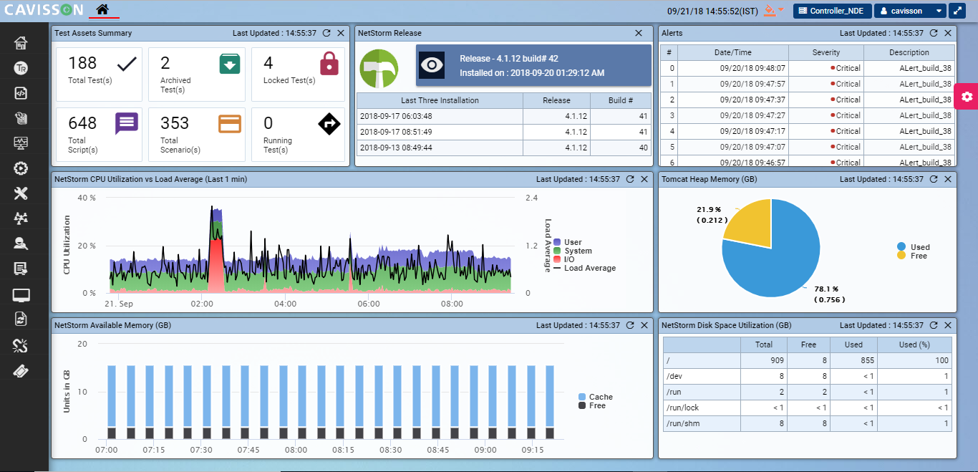This screenshot has width=978, height=472.
Task: Open the scenario clipboard sidebar icon
Action: coord(21,118)
